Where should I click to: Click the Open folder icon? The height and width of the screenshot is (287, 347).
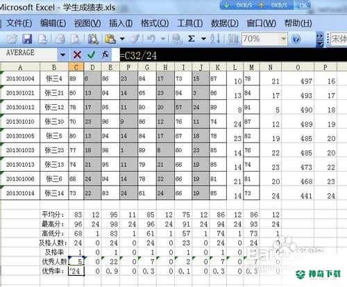12,39
